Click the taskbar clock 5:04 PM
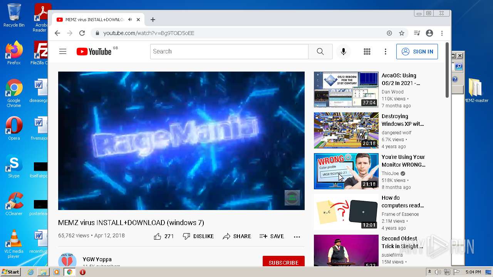Screen dimensions: 493x277 pos(473,272)
